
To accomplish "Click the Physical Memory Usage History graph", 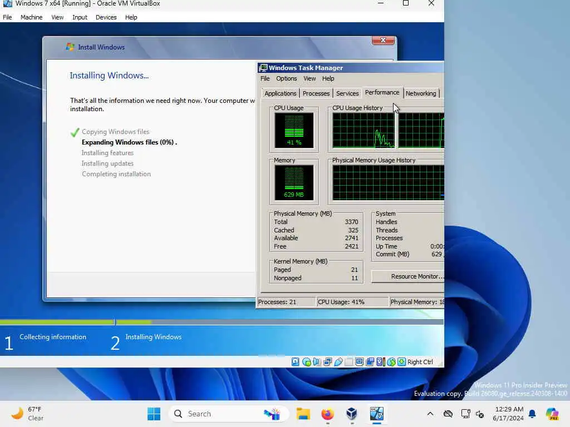I will coord(388,182).
